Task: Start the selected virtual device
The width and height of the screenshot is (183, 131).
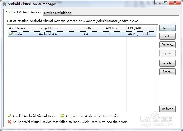Action: click(168, 72)
